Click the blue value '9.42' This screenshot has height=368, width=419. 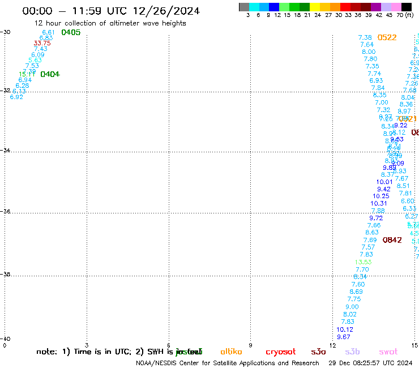click(384, 189)
